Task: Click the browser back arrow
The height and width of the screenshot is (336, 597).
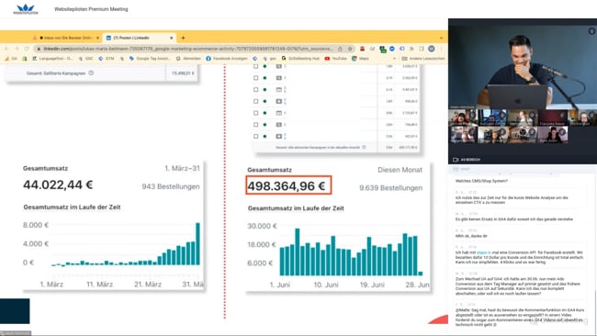Action: point(6,49)
